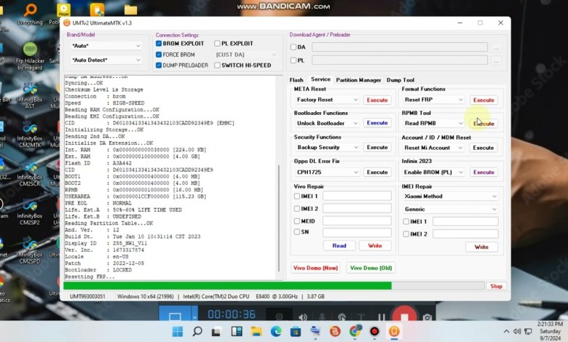Image resolution: width=568 pixels, height=342 pixels.
Task: Click Execute next to Factory Reset
Action: 377,100
